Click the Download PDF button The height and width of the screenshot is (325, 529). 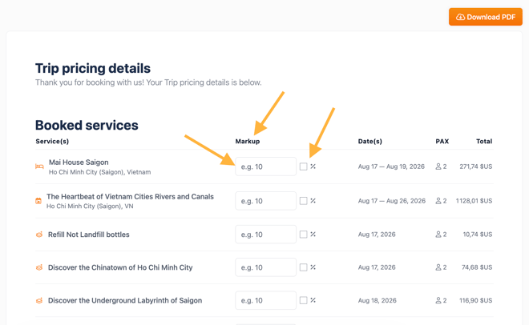pos(486,17)
